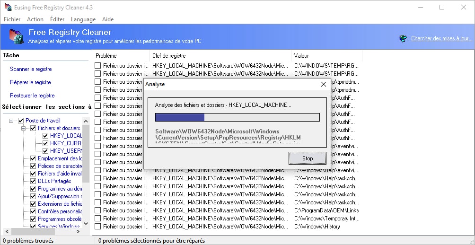Screen dimensions: 475x245
Task: Uncheck Fichiers et dossiers checkbox
Action: click(x=33, y=128)
